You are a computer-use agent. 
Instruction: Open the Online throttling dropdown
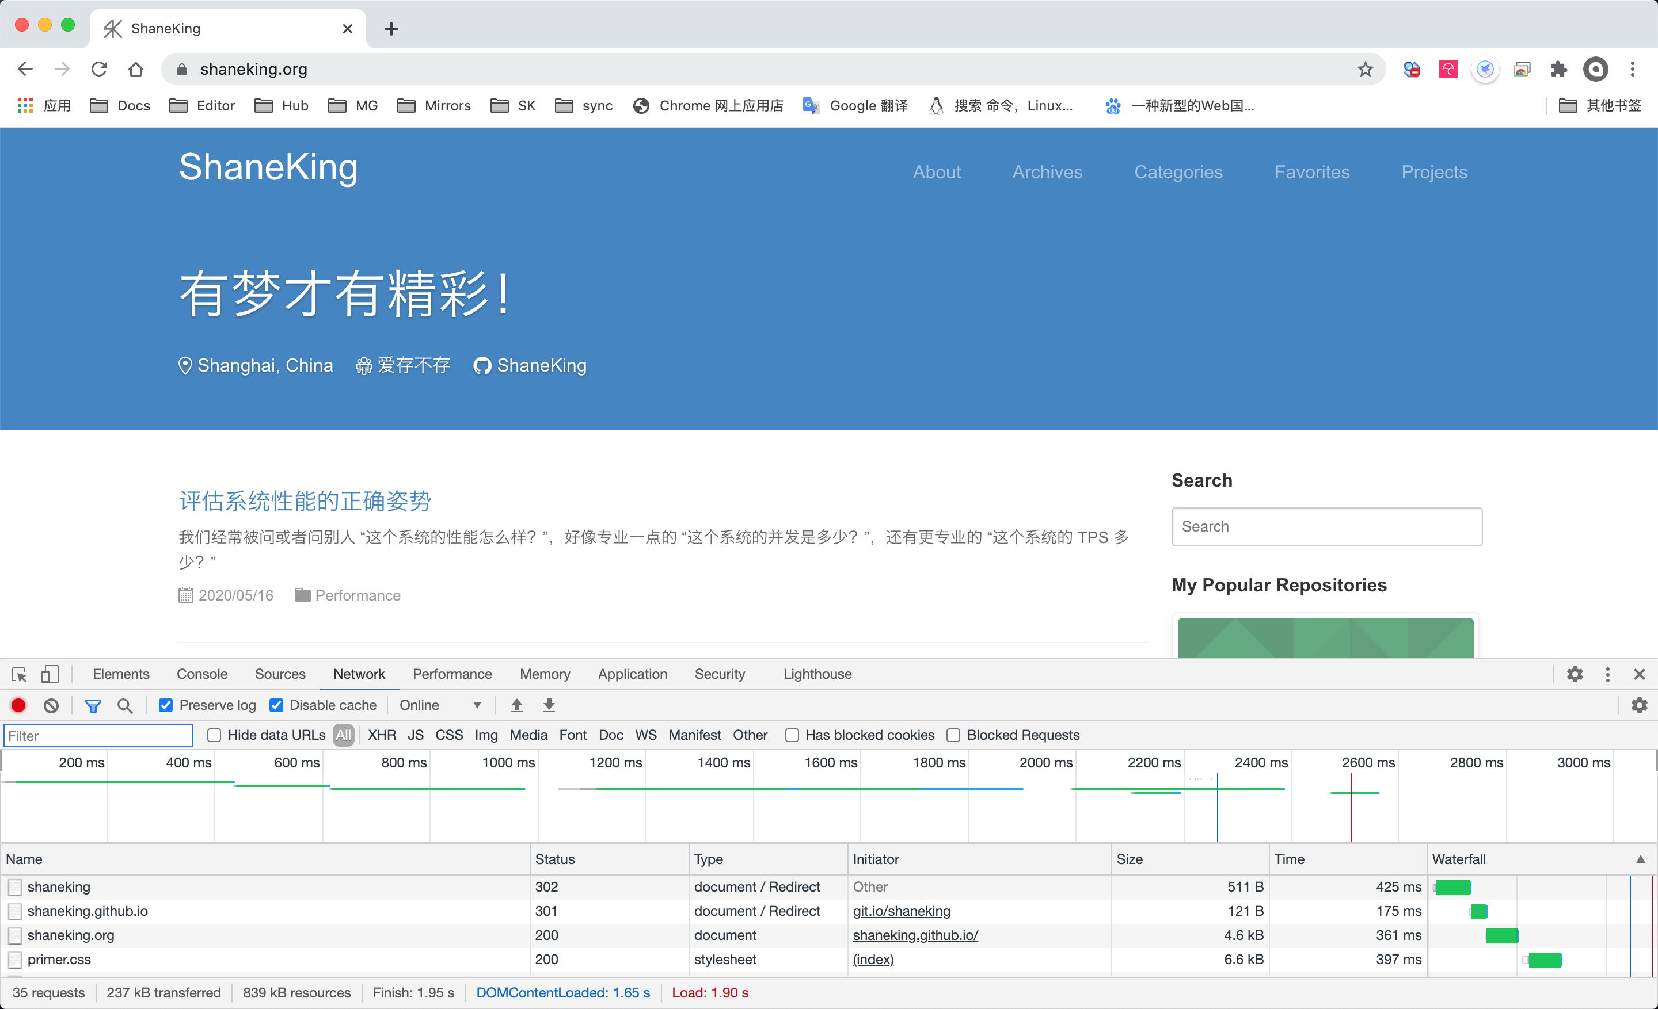coord(440,705)
